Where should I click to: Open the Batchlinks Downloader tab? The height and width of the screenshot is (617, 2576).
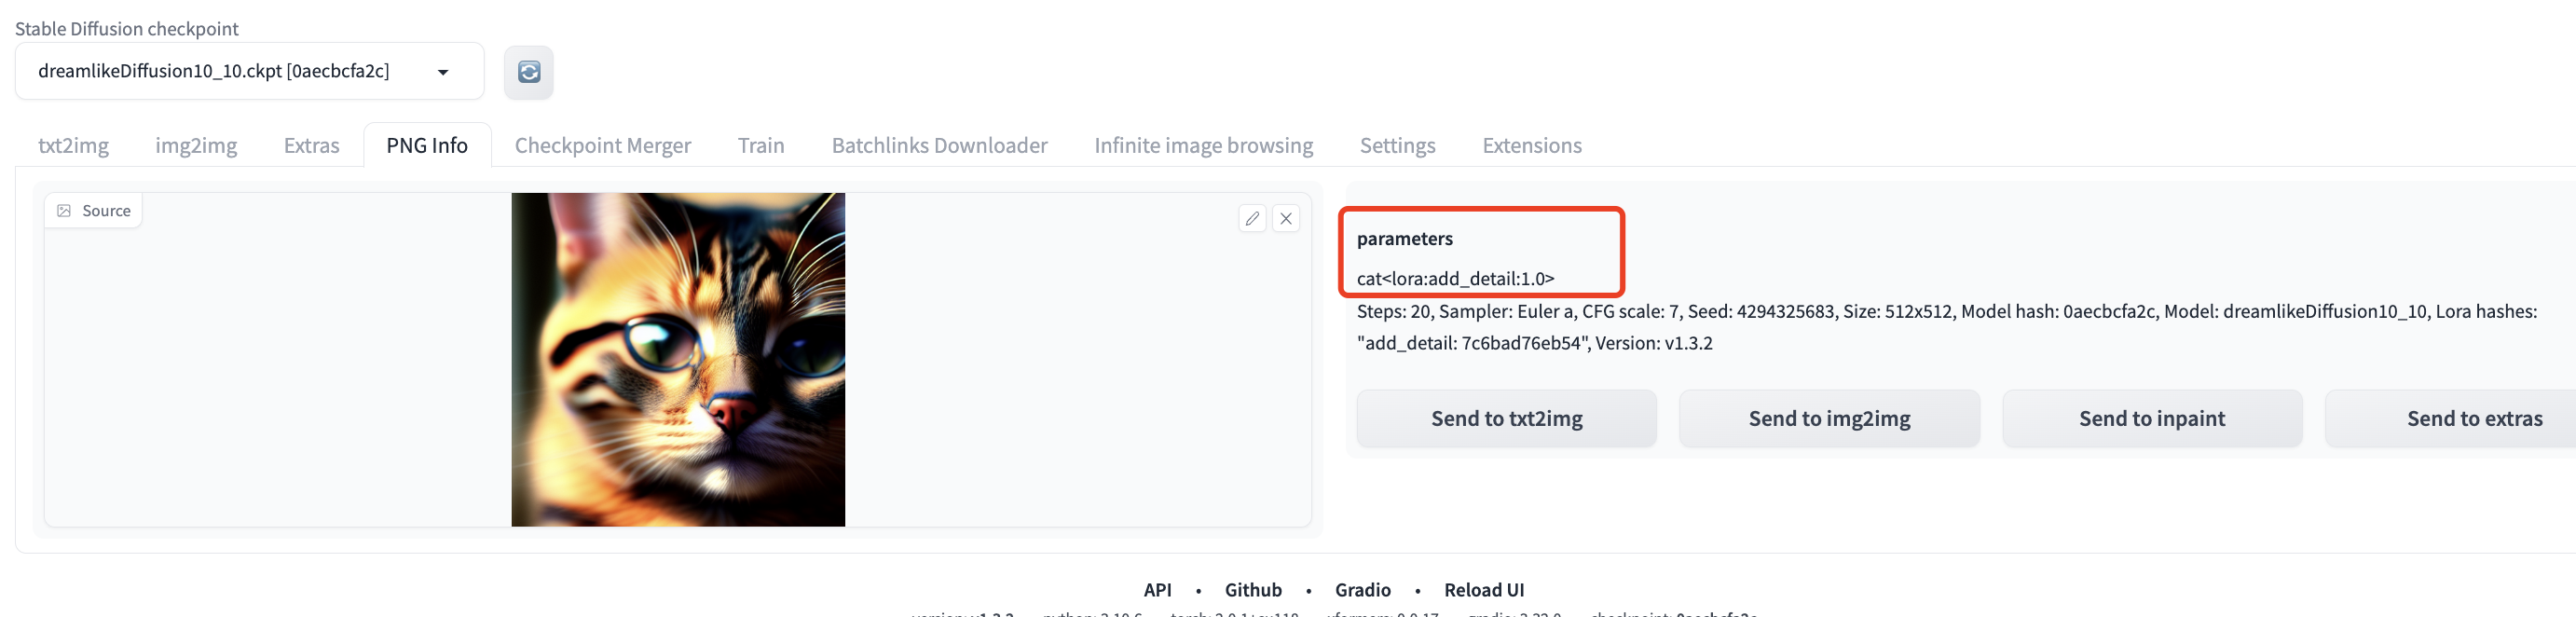pyautogui.click(x=939, y=146)
